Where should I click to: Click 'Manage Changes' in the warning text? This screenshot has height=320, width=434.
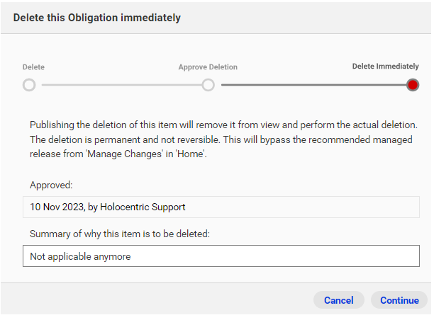point(125,154)
